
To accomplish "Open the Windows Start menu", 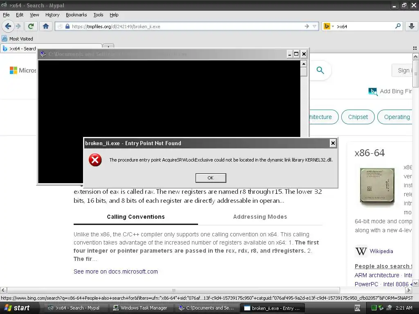I will pyautogui.click(x=17, y=308).
